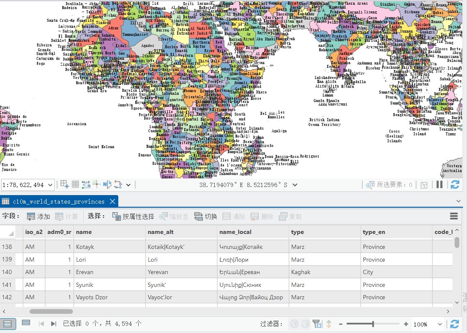Show selected records view
Screen dimensions: 467x333
pyautogui.click(x=26, y=323)
